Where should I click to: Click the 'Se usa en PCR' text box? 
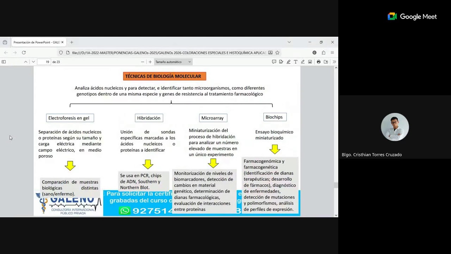pos(144,181)
